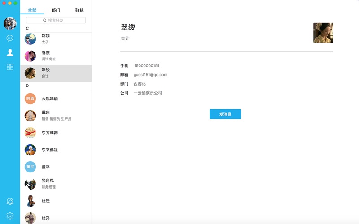Screen dimensions: 359x224
Task: Click 大瓶啤酒 orange avatar icon
Action: pos(30,99)
